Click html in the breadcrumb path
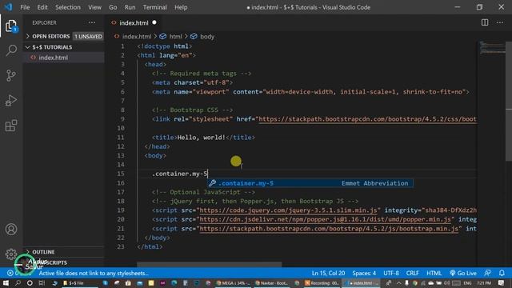 pos(175,36)
